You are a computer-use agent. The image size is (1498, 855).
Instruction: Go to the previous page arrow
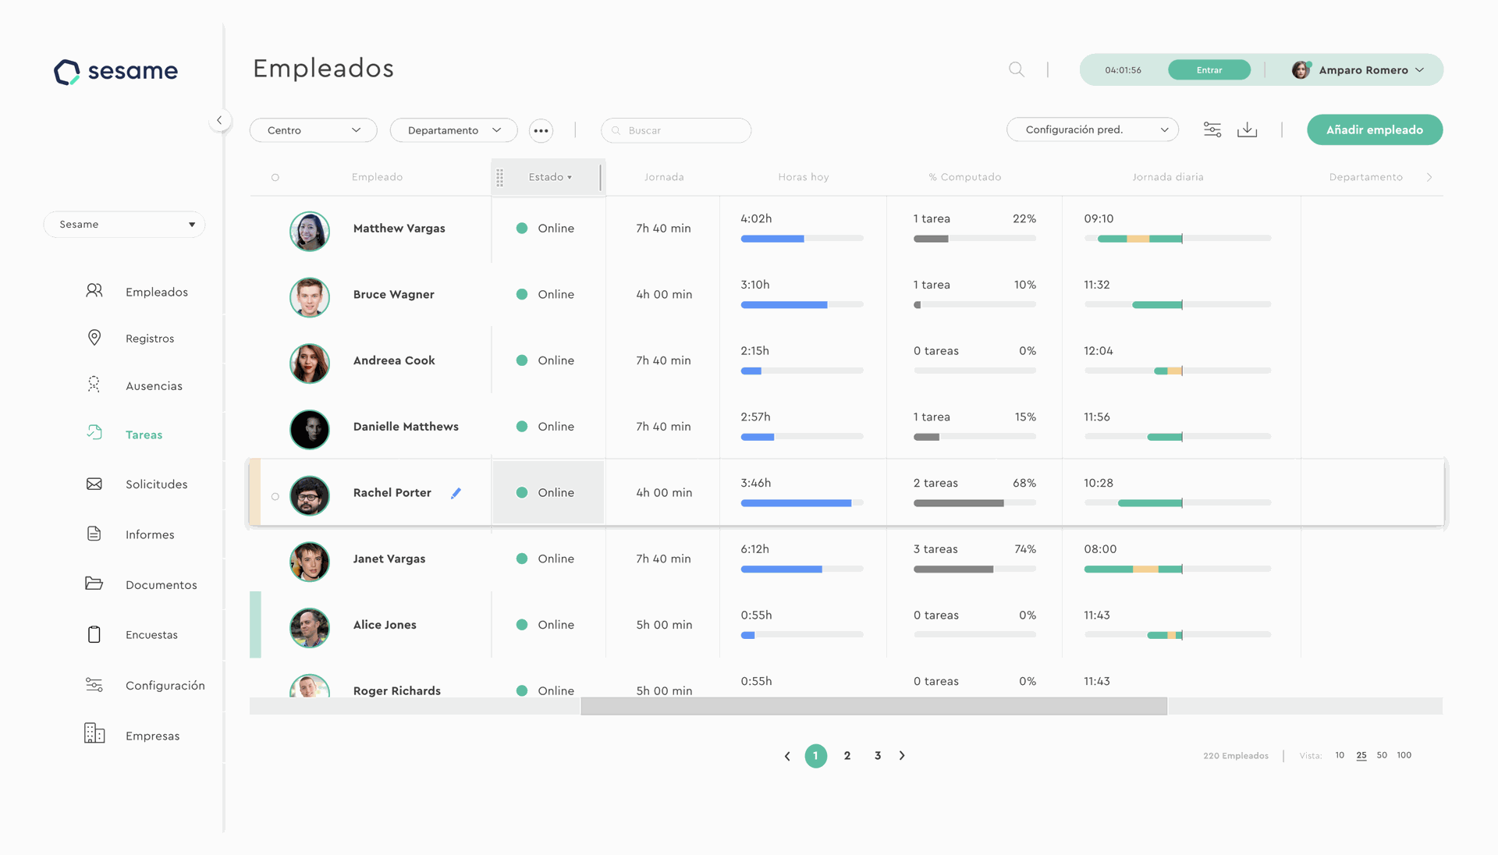click(x=787, y=756)
